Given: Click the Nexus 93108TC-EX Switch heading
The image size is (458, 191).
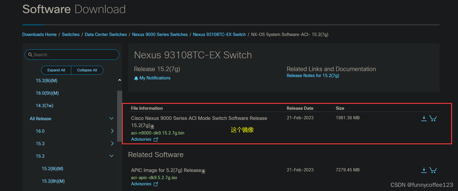Looking at the screenshot, I should [x=193, y=55].
